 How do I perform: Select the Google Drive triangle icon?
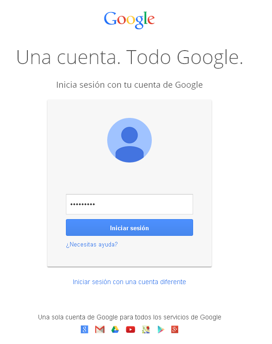[x=115, y=330]
